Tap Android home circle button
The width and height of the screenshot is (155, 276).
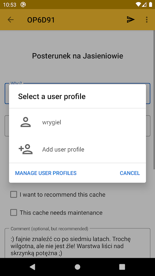(x=77, y=267)
